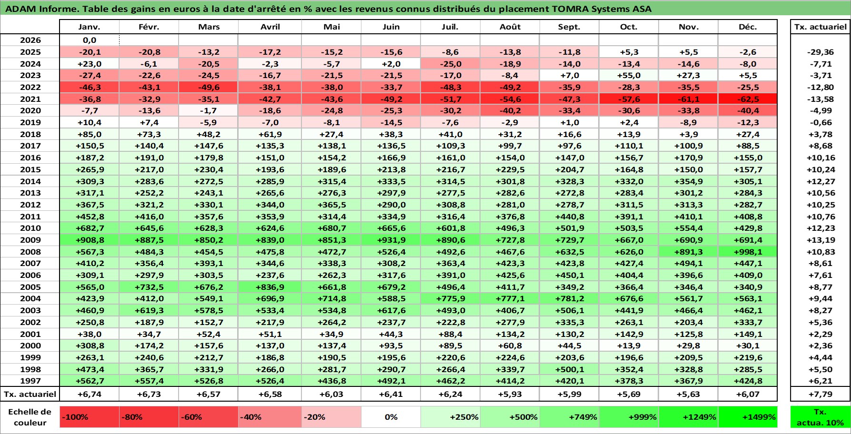Click the 'Avril' column header
Image resolution: width=851 pixels, height=434 pixels.
pos(270,27)
